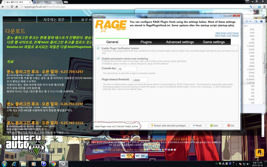Click the 자주하는 질문 navigation menu item

point(54,20)
